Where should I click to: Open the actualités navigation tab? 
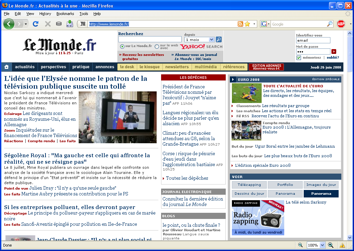tap(25, 67)
